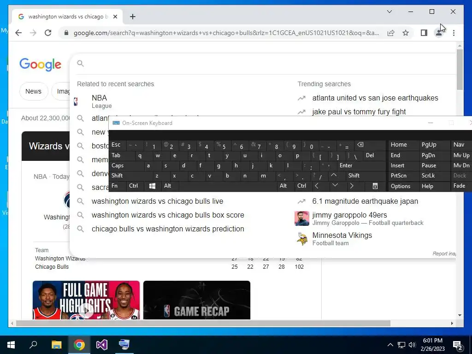This screenshot has width=472, height=354.
Task: Open trending 'atlanta united vs san jose earthquakes'
Action: [375, 98]
